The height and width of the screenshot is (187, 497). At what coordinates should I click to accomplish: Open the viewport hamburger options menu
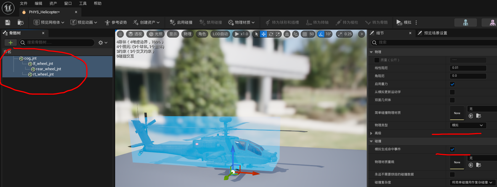coord(120,34)
